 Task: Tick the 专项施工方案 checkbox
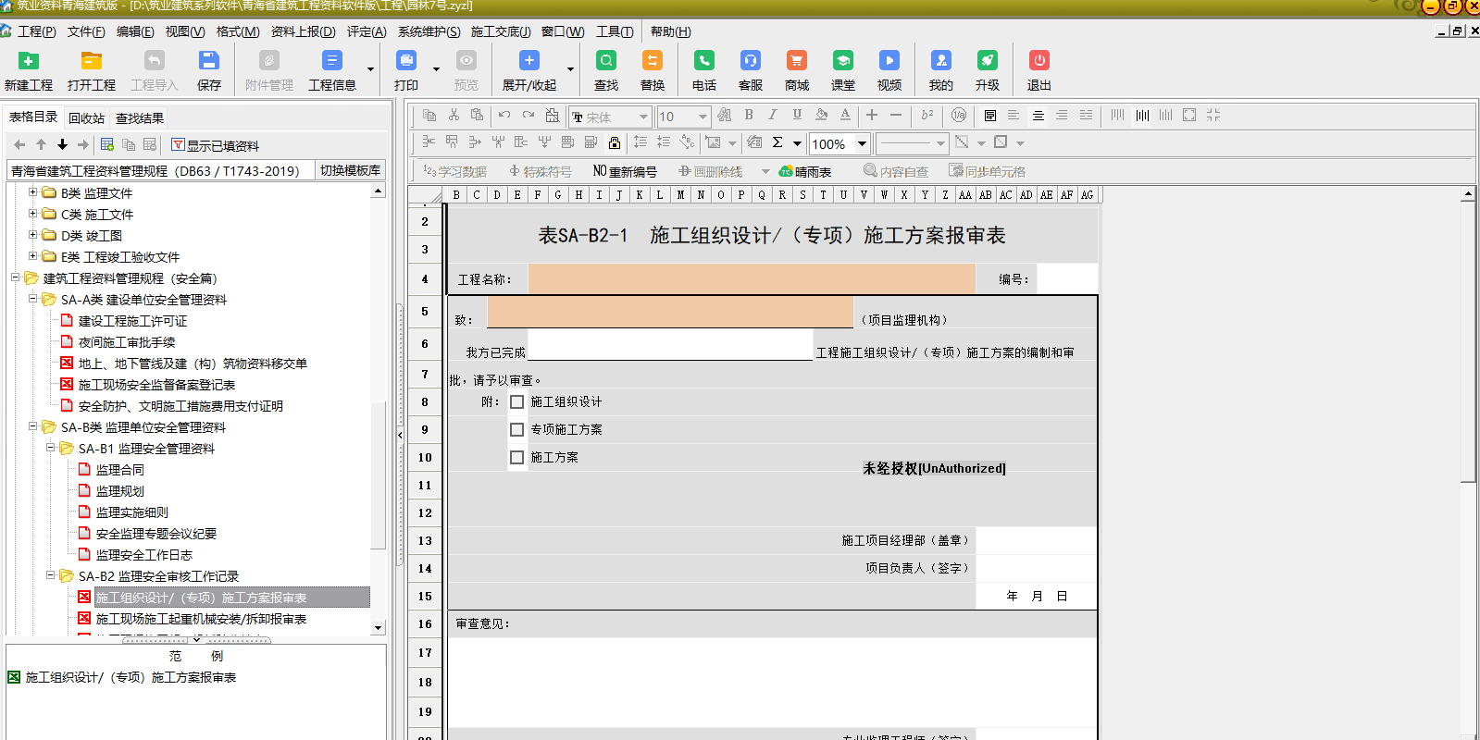coord(517,430)
